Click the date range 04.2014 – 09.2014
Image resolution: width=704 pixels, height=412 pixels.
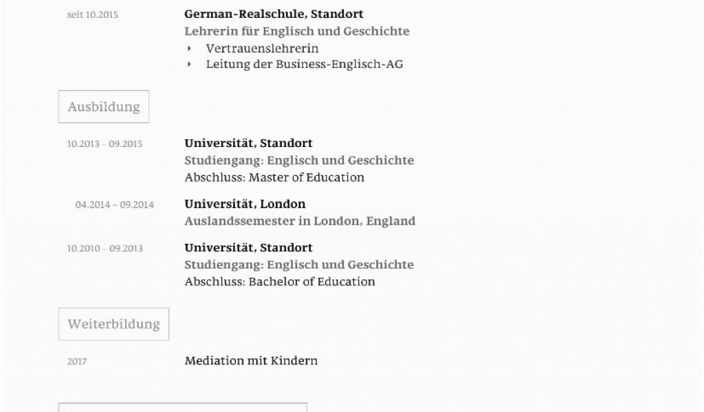[x=115, y=205]
